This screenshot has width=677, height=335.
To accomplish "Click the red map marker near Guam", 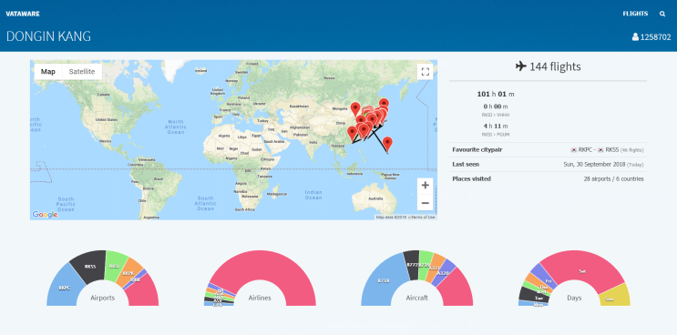I will pyautogui.click(x=387, y=144).
